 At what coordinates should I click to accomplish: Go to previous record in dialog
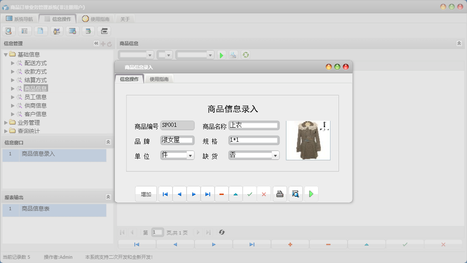click(x=179, y=194)
